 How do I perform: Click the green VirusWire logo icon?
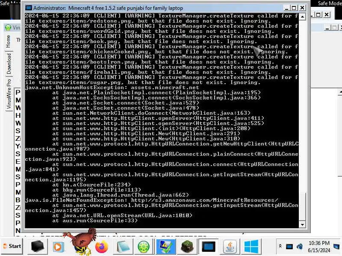(x=8, y=28)
